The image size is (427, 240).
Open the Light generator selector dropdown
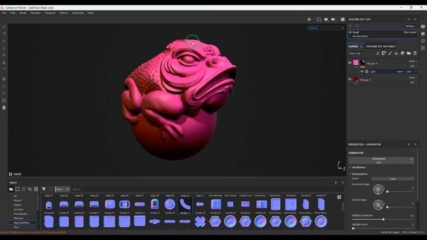coord(381,163)
